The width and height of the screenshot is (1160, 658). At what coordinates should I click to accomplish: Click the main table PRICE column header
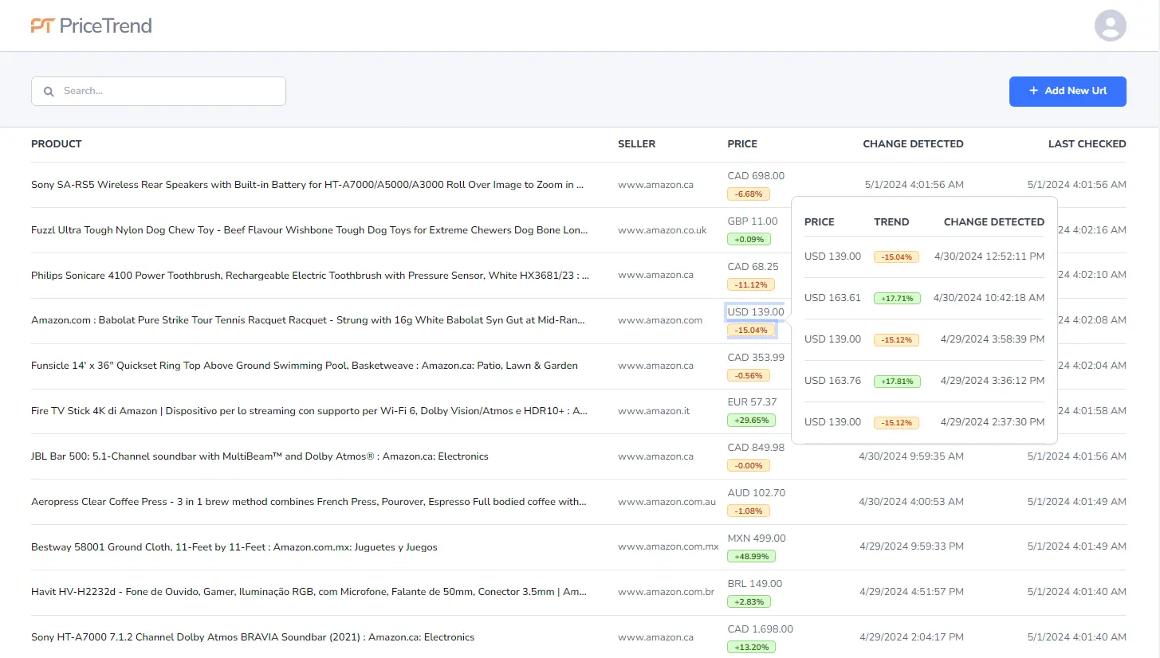click(x=742, y=144)
